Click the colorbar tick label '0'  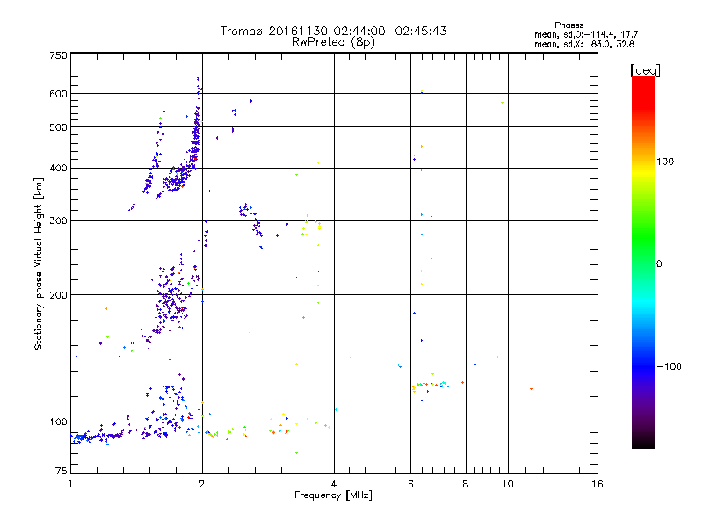(x=659, y=264)
